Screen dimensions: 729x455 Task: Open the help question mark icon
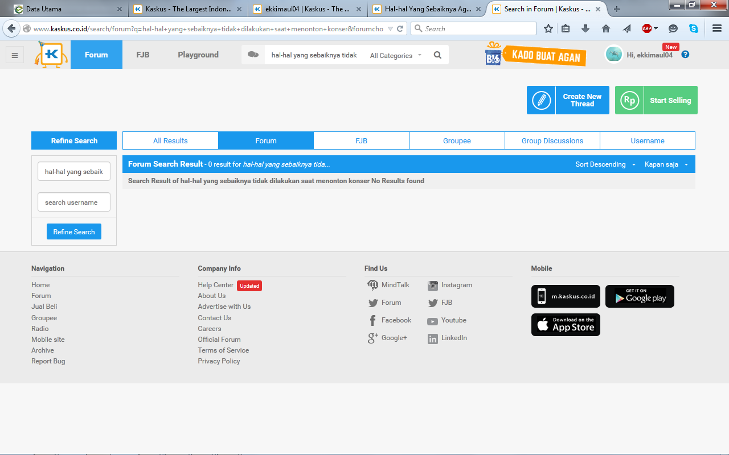click(x=685, y=55)
